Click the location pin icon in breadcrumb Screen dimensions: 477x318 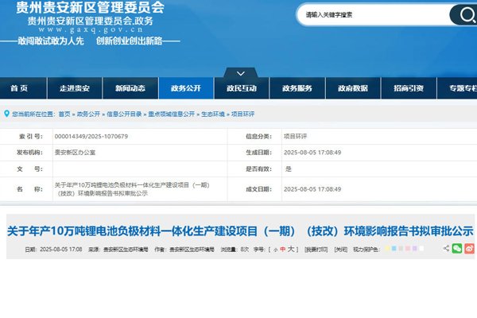(x=6, y=114)
